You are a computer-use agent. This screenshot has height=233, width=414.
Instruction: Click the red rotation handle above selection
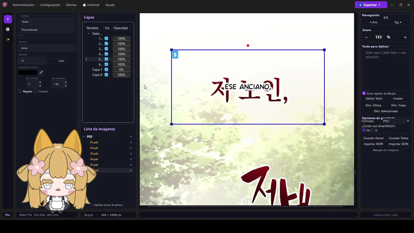pos(248,46)
